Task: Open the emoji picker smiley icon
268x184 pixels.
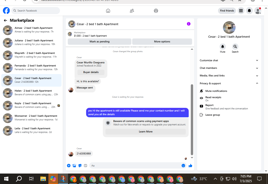Action: pos(183,165)
